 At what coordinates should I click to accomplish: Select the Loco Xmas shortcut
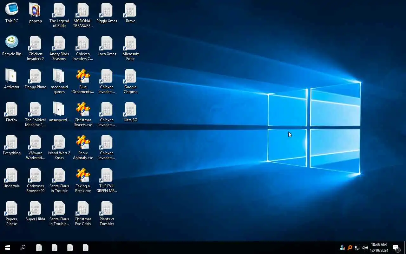(x=107, y=46)
